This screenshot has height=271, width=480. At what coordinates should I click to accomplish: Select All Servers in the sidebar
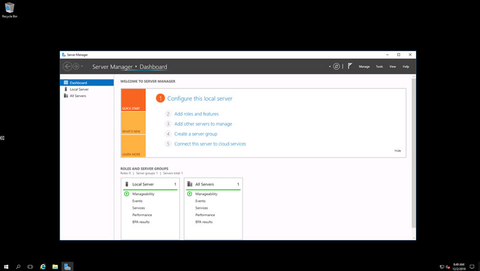[x=87, y=96]
